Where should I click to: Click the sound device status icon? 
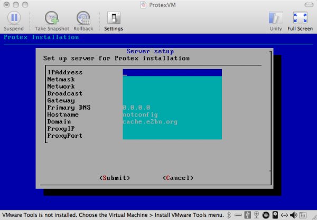click(294, 215)
